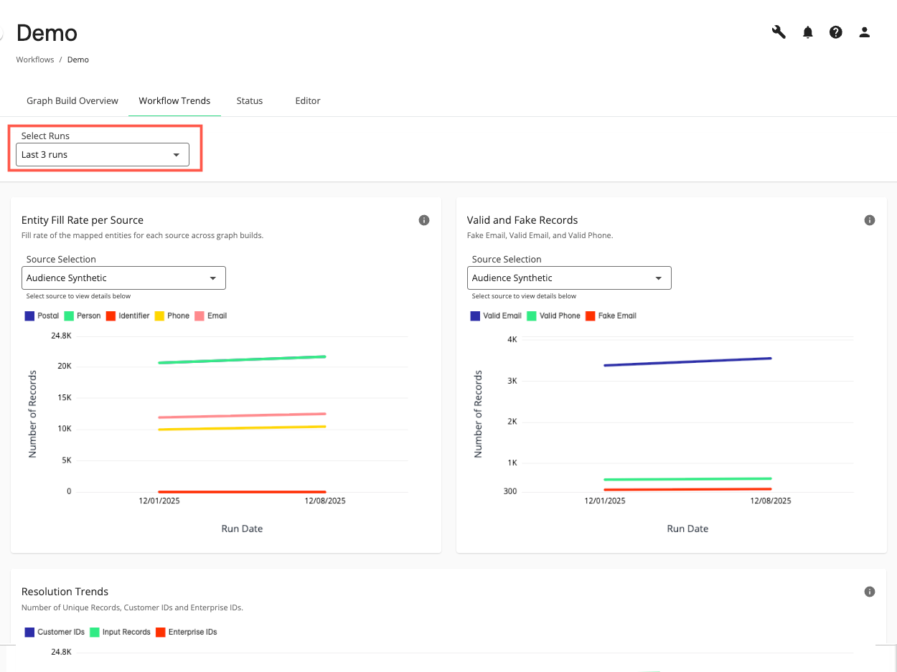Image resolution: width=897 pixels, height=672 pixels.
Task: Open the Select Runs dropdown
Action: click(103, 154)
